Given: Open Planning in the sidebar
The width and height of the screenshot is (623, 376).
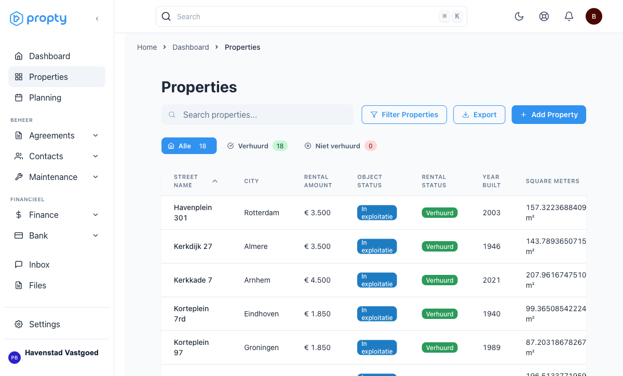Looking at the screenshot, I should [57, 98].
